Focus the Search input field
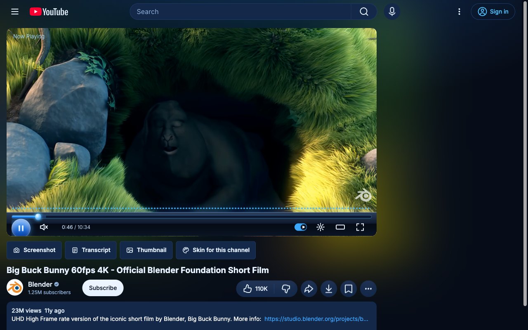 coord(240,12)
